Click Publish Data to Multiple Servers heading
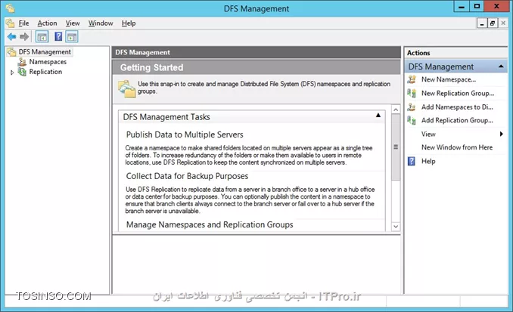 (185, 134)
